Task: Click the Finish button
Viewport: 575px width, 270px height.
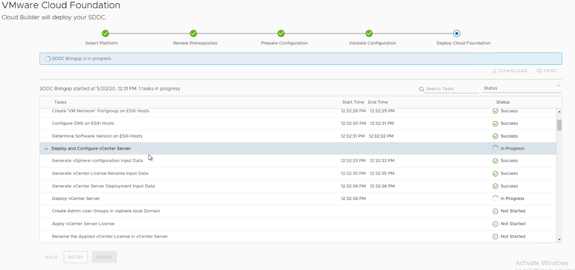Action: 104,257
